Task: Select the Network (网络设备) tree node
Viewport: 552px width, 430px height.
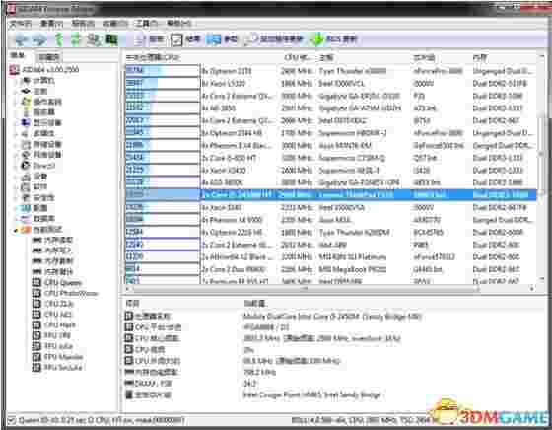Action: tap(41, 155)
